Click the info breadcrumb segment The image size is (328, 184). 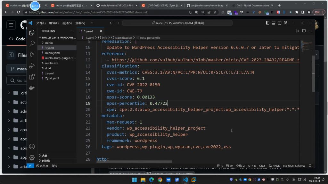click(x=105, y=38)
